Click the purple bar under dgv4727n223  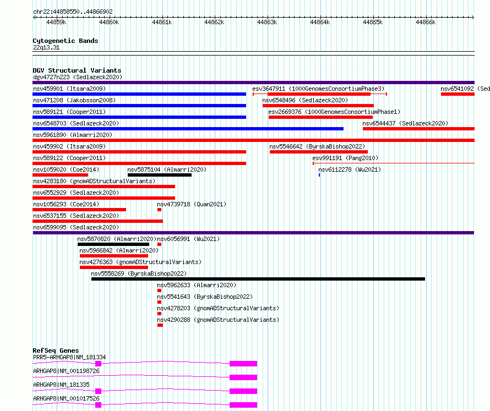tap(253, 83)
